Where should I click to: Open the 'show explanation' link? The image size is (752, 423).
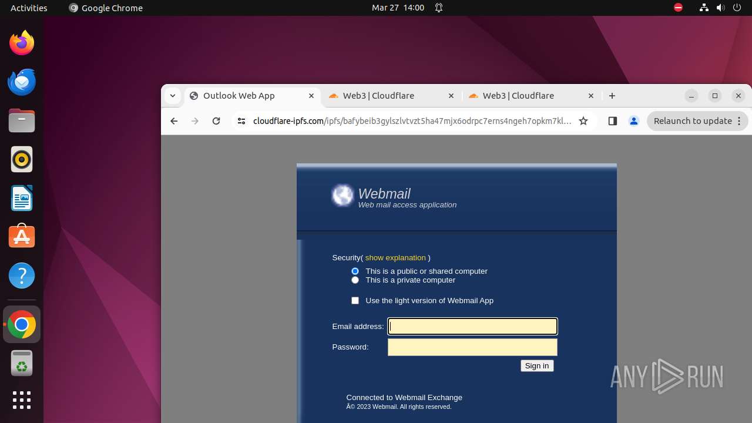[395, 257]
